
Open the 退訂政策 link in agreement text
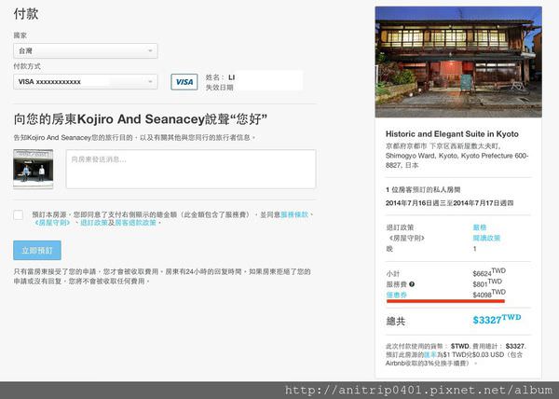94,223
